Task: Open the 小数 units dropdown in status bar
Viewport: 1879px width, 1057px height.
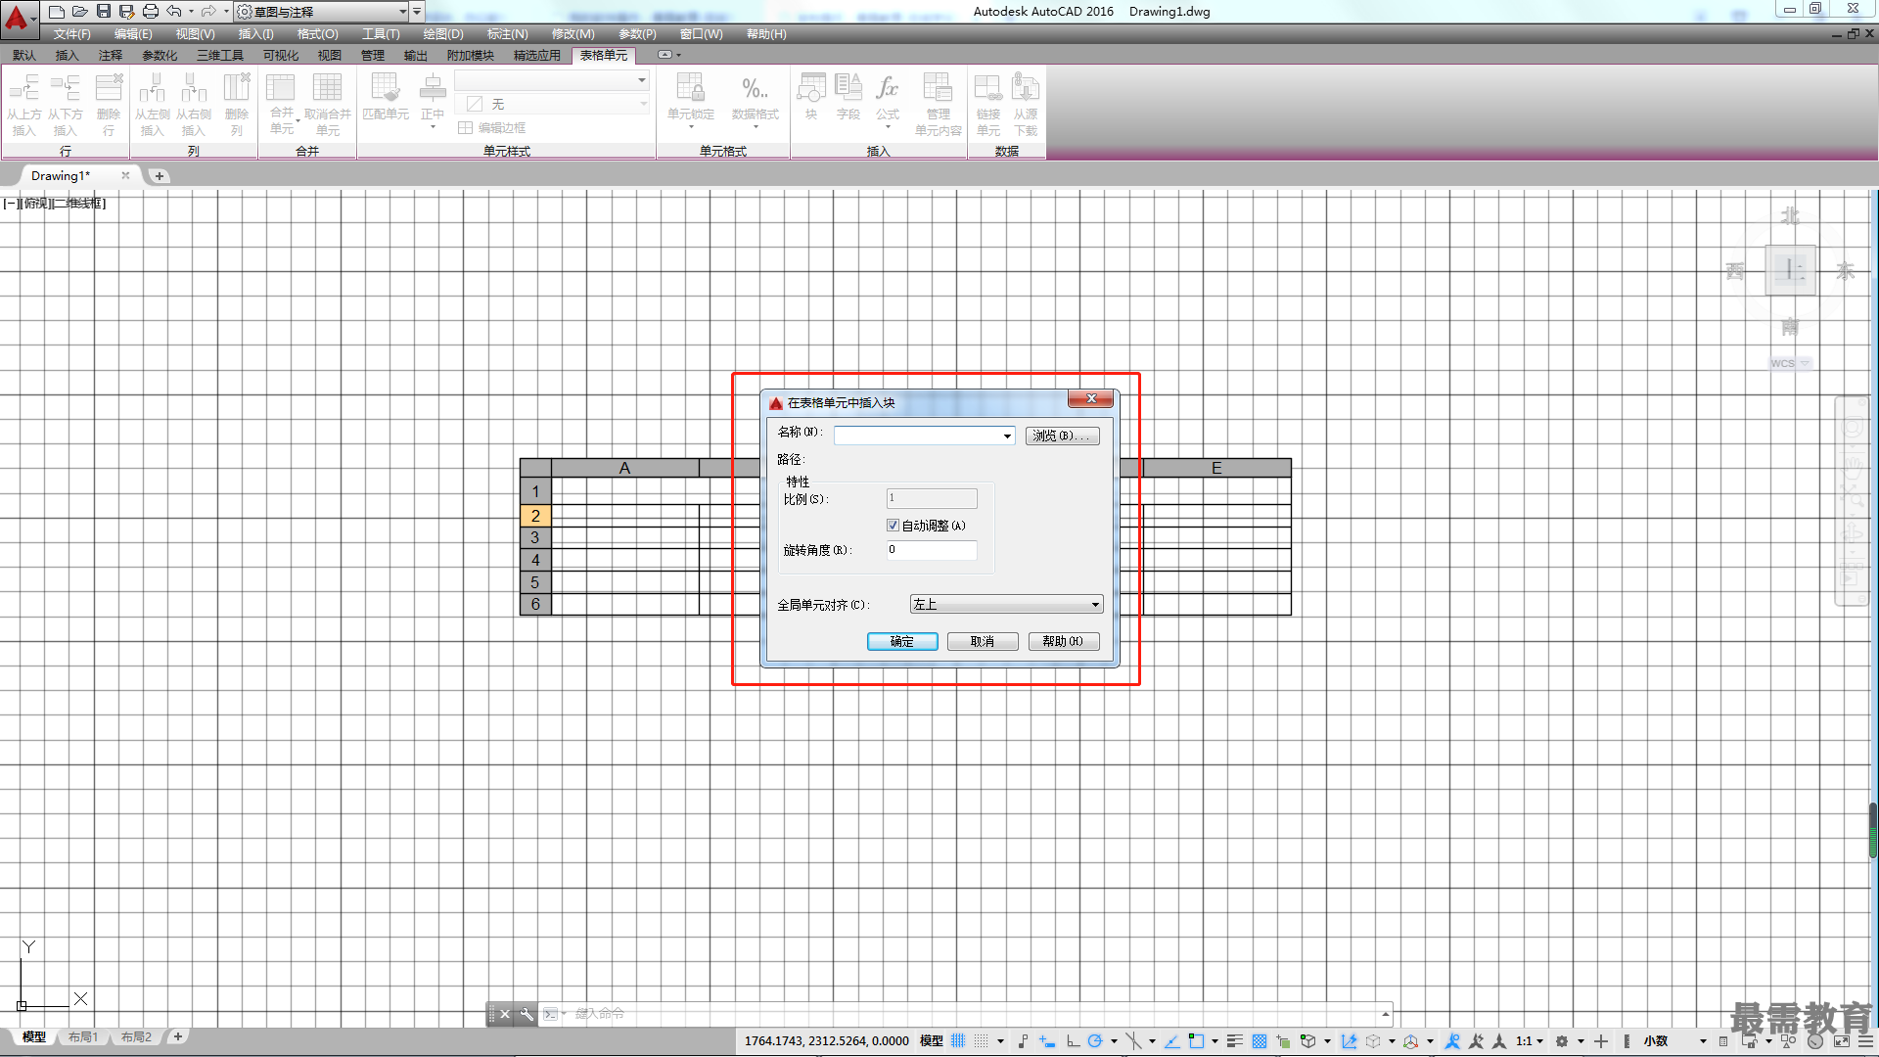Action: [1674, 1041]
